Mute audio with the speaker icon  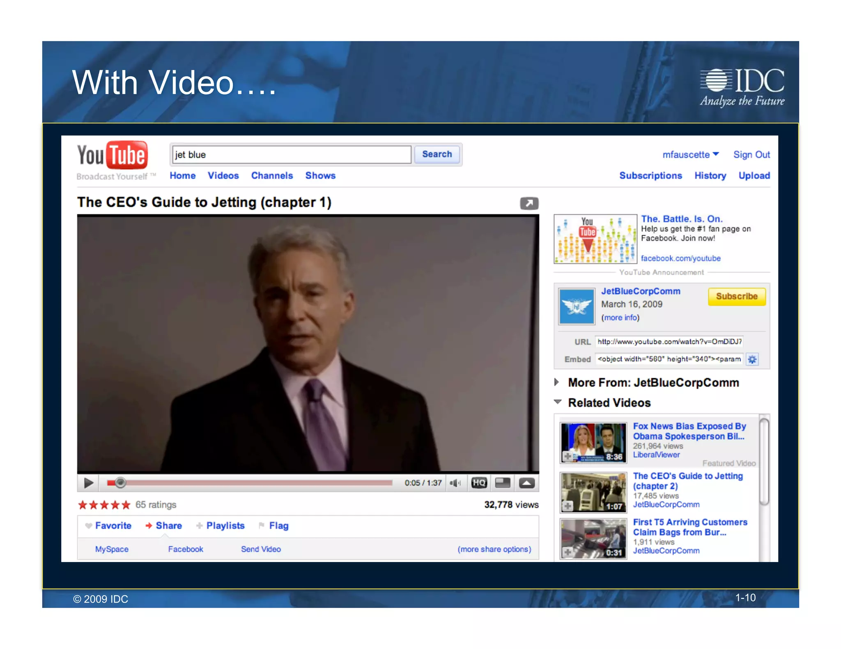(x=455, y=483)
